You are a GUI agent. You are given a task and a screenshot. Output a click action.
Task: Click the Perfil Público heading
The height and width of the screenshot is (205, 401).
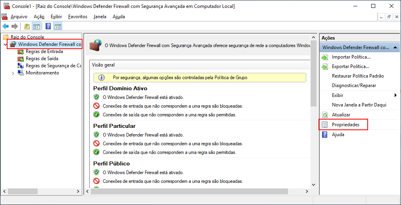(x=111, y=163)
